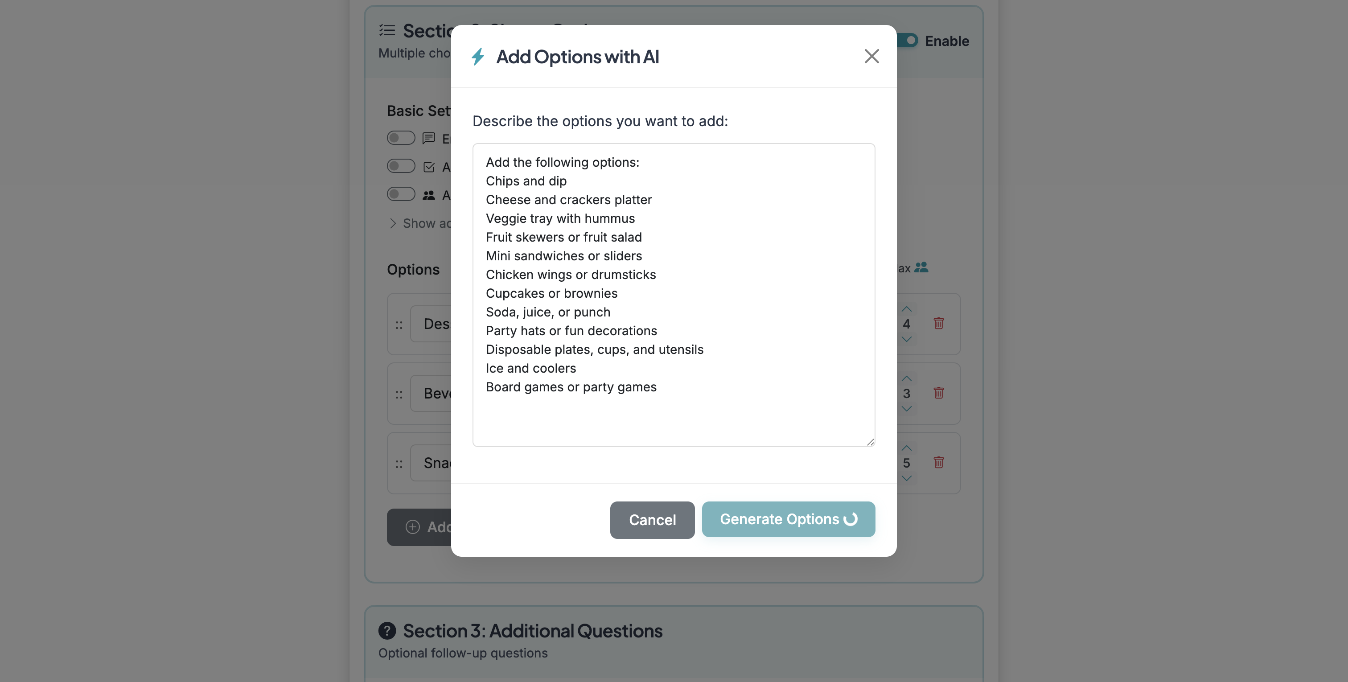Click the Generate Options button
Screen dimensions: 1348x682
(x=788, y=519)
